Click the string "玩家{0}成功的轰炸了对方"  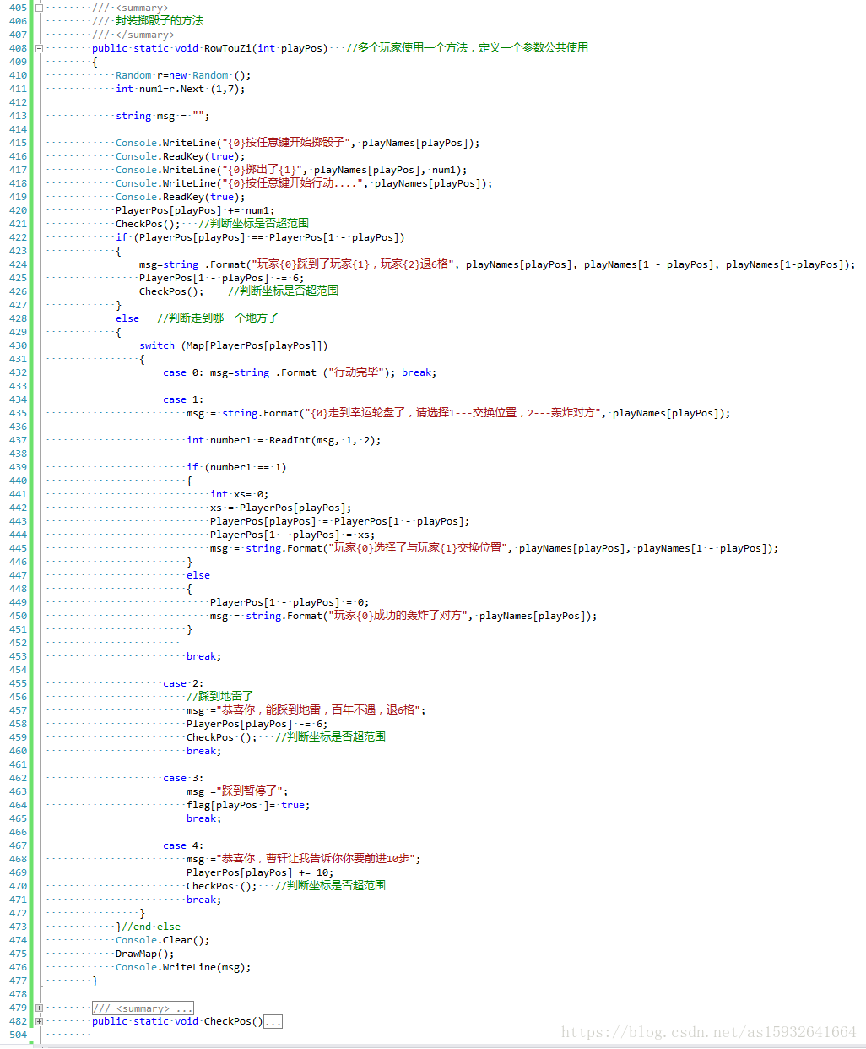coord(398,616)
